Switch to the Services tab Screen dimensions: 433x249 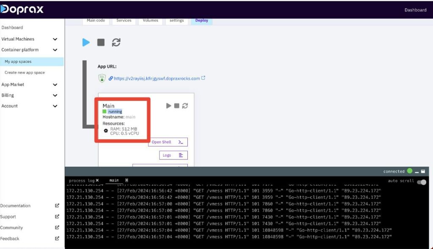pyautogui.click(x=124, y=21)
